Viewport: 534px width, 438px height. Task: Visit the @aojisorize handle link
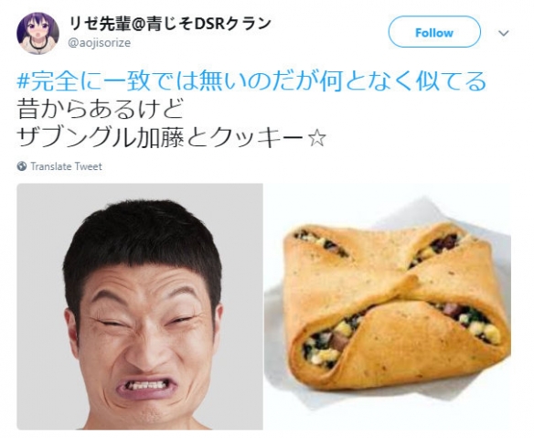[x=100, y=43]
